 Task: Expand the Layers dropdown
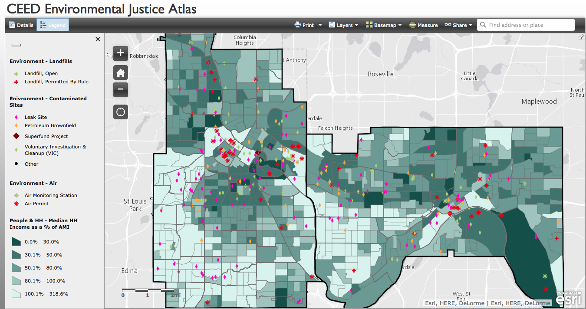pyautogui.click(x=343, y=25)
